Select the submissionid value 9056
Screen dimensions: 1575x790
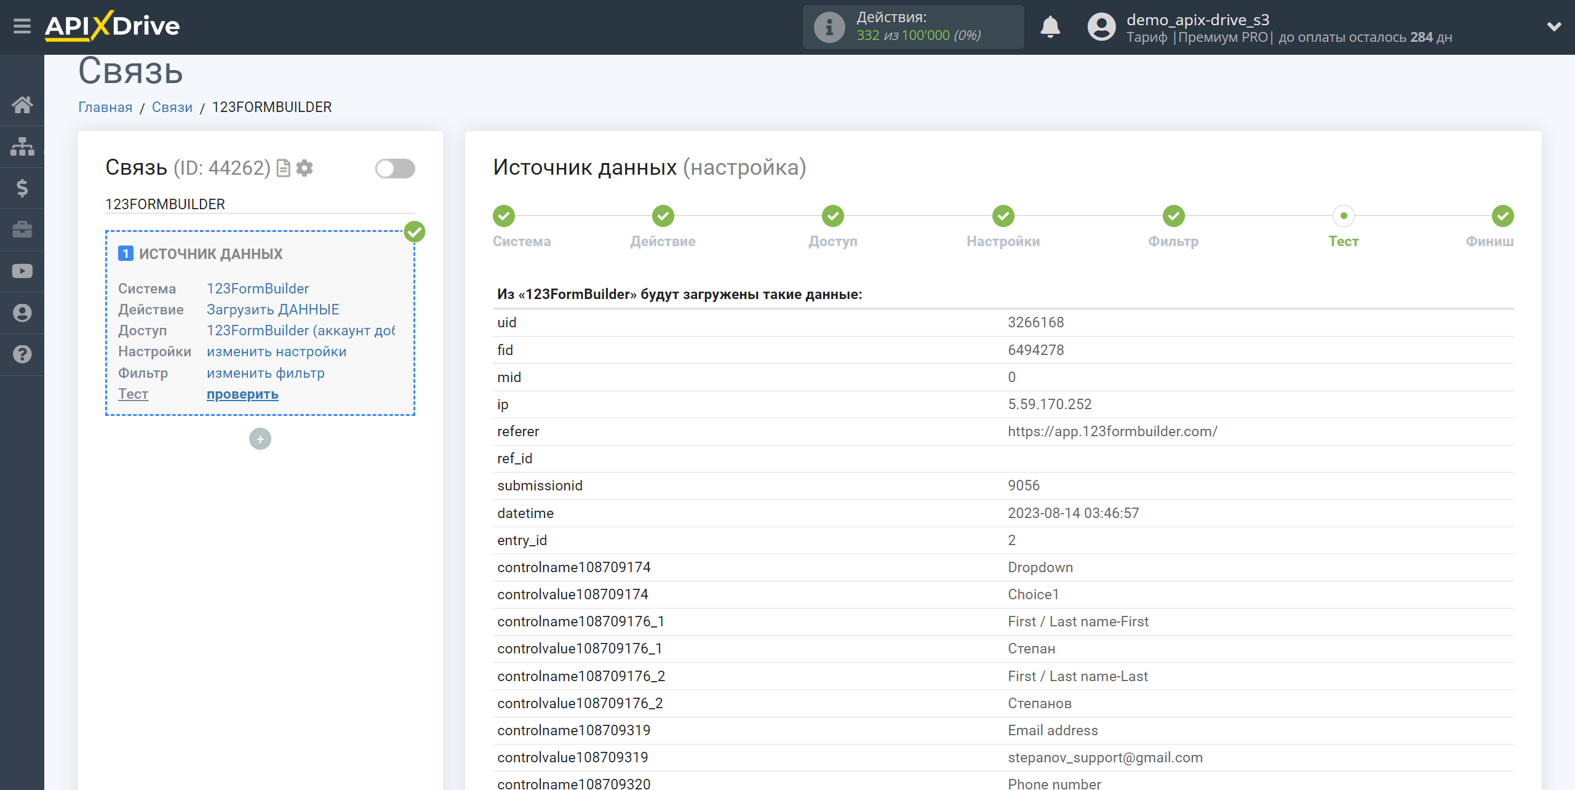pos(1024,485)
